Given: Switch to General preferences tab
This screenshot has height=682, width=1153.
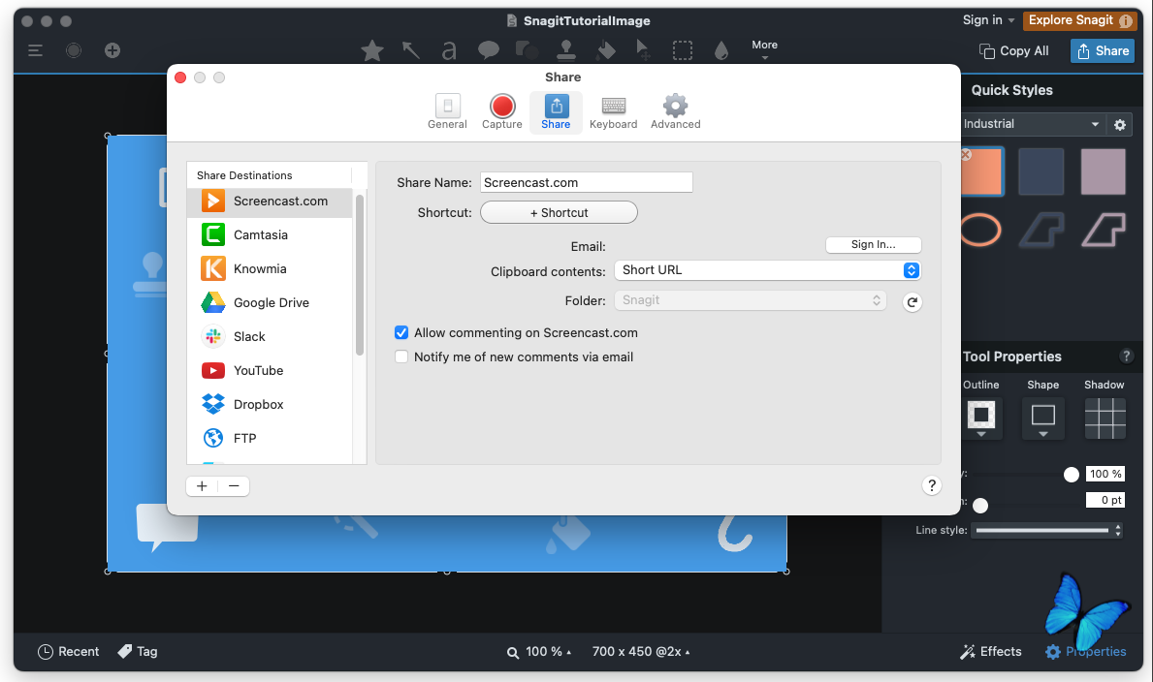Looking at the screenshot, I should [447, 112].
